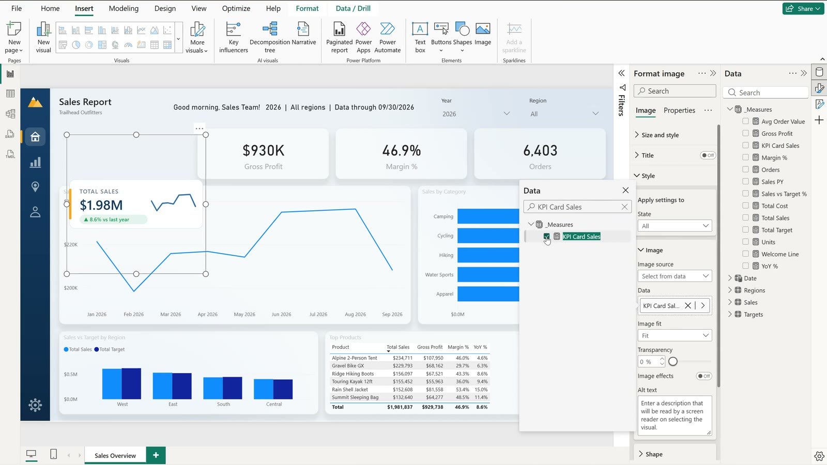
Task: Open Image fit dropdown
Action: coord(675,336)
